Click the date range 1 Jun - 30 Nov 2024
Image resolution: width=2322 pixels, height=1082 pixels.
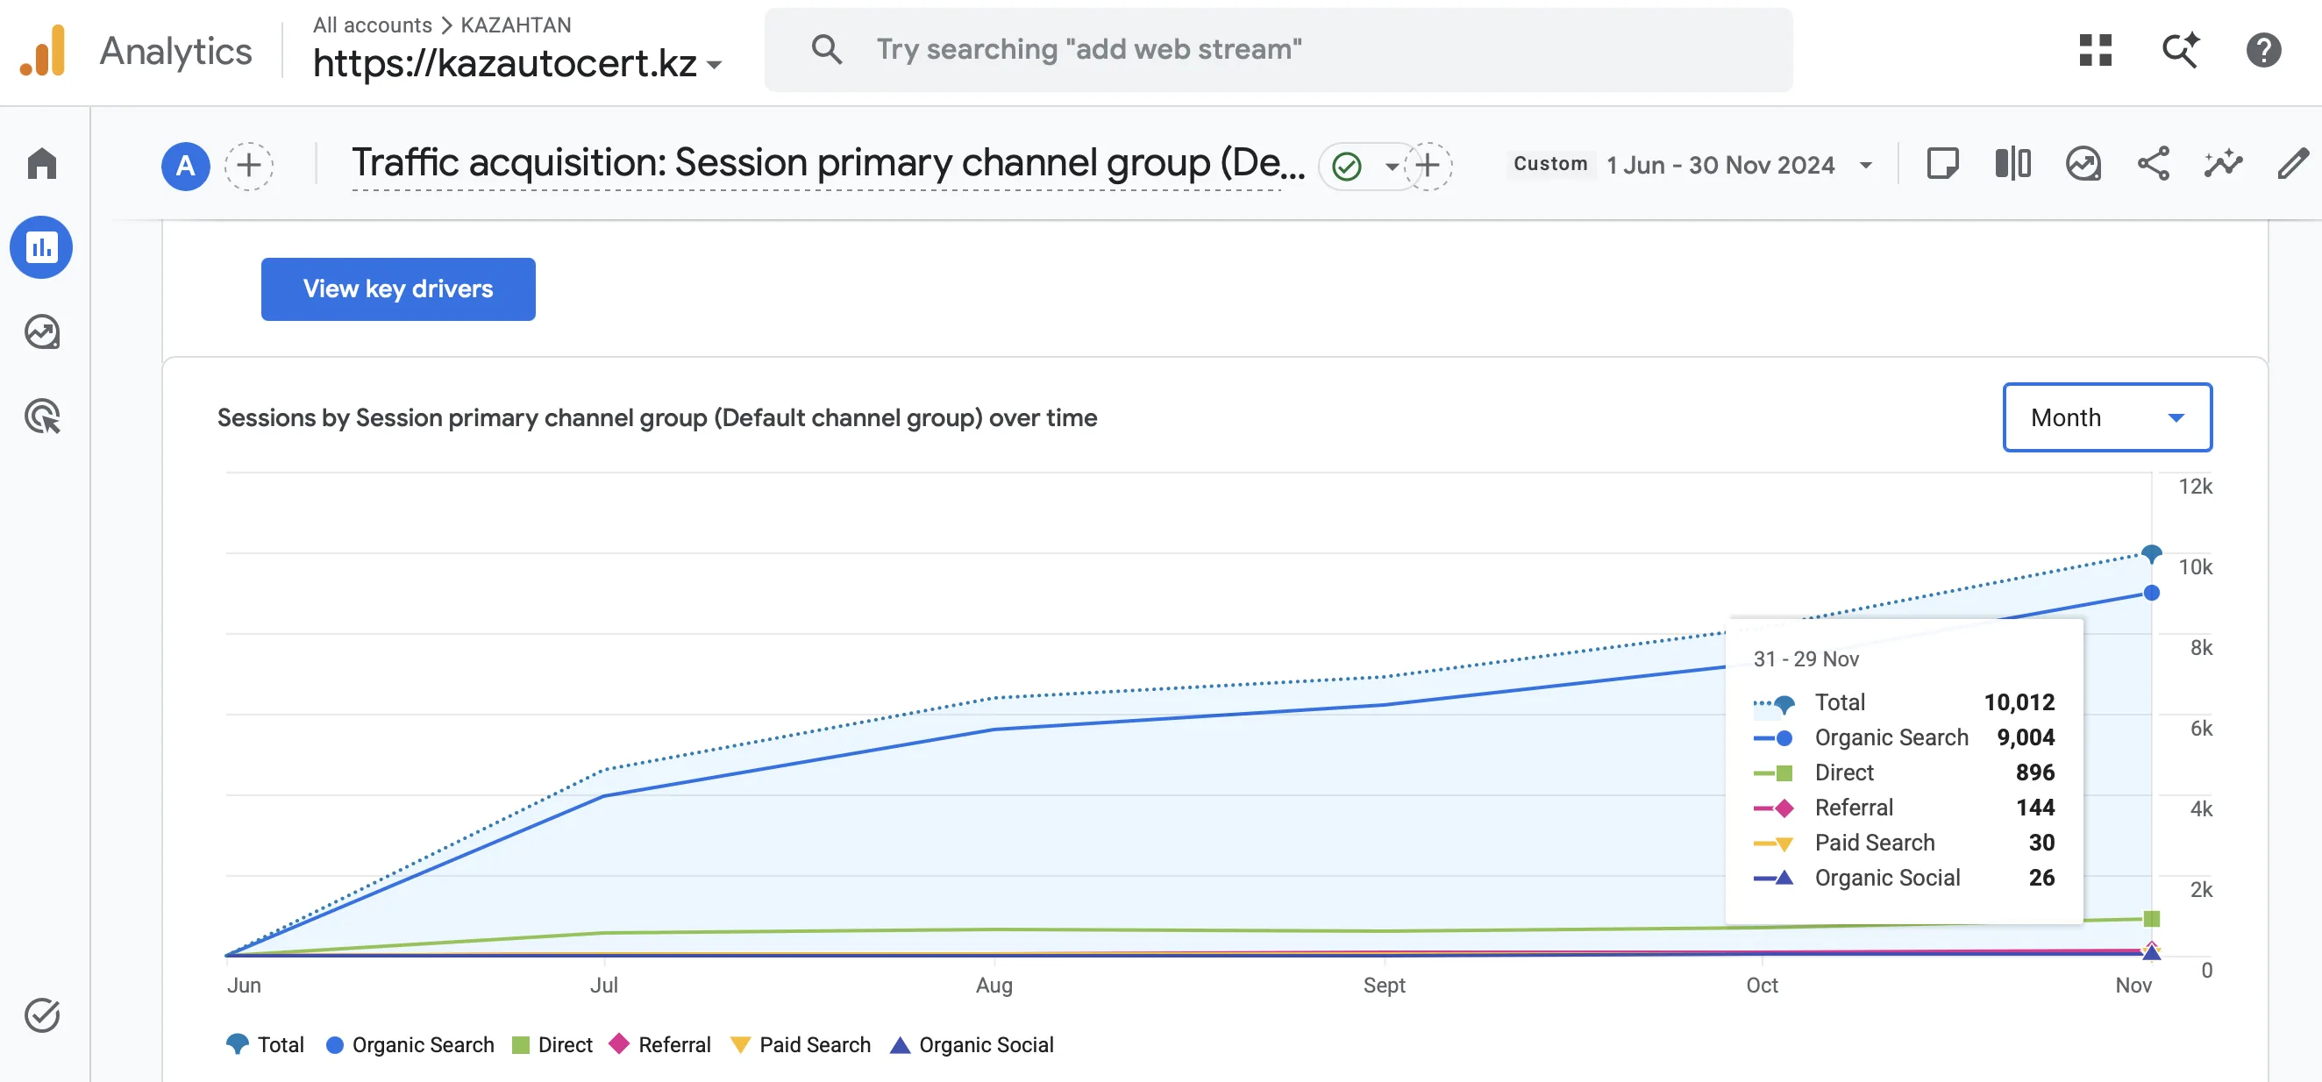(1720, 165)
